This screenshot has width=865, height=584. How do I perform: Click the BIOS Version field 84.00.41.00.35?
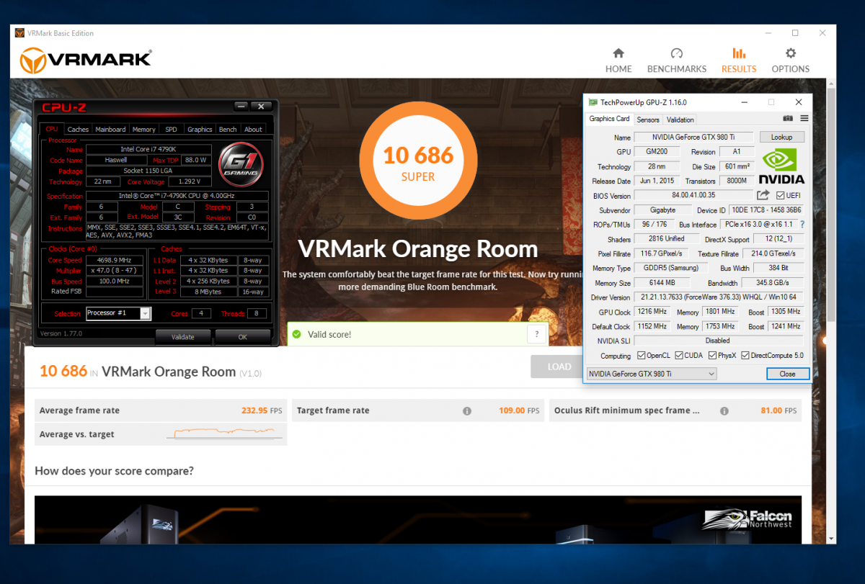693,196
